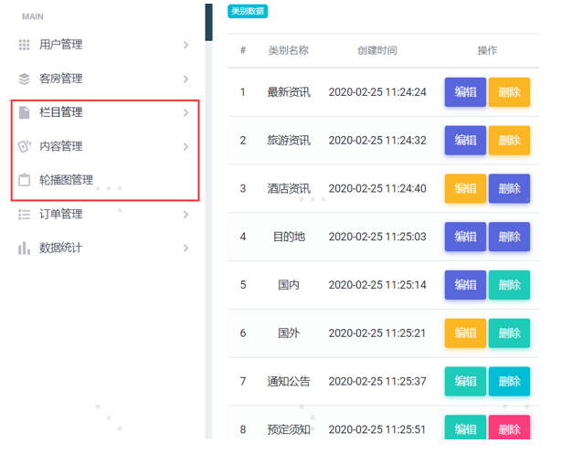The image size is (561, 454).
Task: Click the 类别名称 column header
Action: 289,50
